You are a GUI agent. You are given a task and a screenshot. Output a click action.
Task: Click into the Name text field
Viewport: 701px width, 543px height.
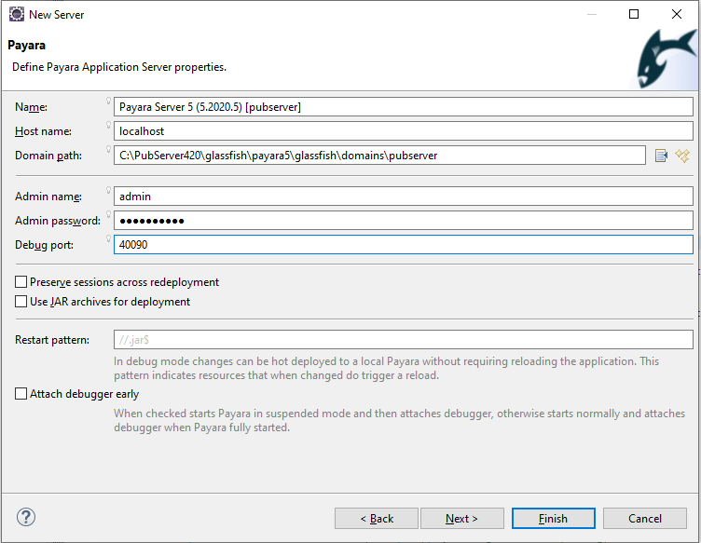click(x=403, y=107)
